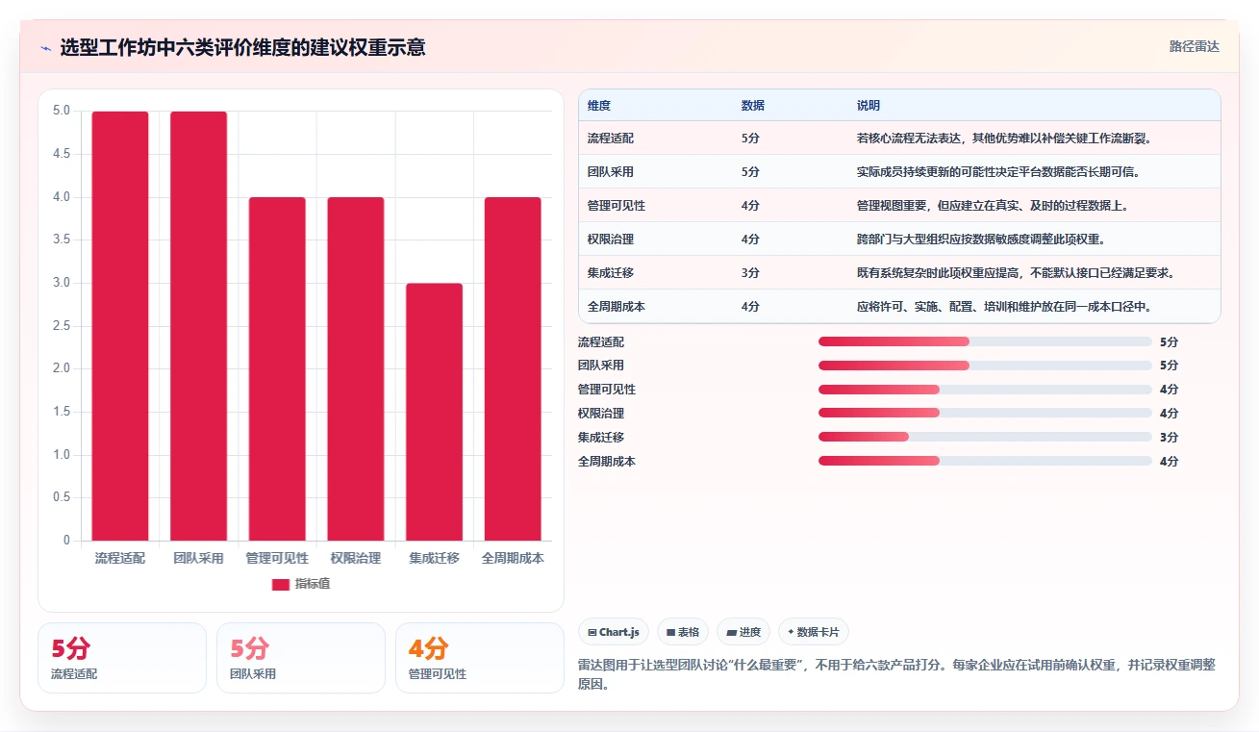The image size is (1259, 732).
Task: Click the 5.0 tick on the y-axis
Action: click(x=62, y=111)
